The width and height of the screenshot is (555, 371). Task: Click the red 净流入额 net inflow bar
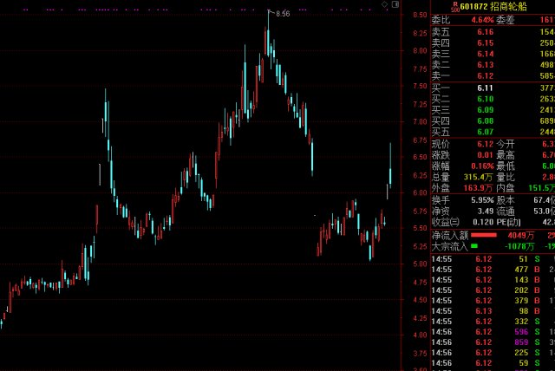click(x=484, y=235)
